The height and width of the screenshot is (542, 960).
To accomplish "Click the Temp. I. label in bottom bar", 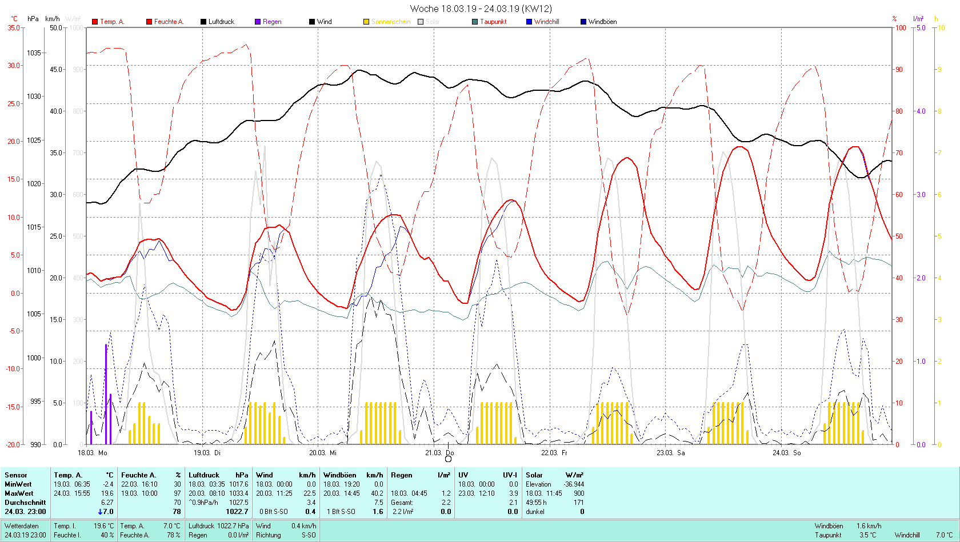I will pos(64,526).
